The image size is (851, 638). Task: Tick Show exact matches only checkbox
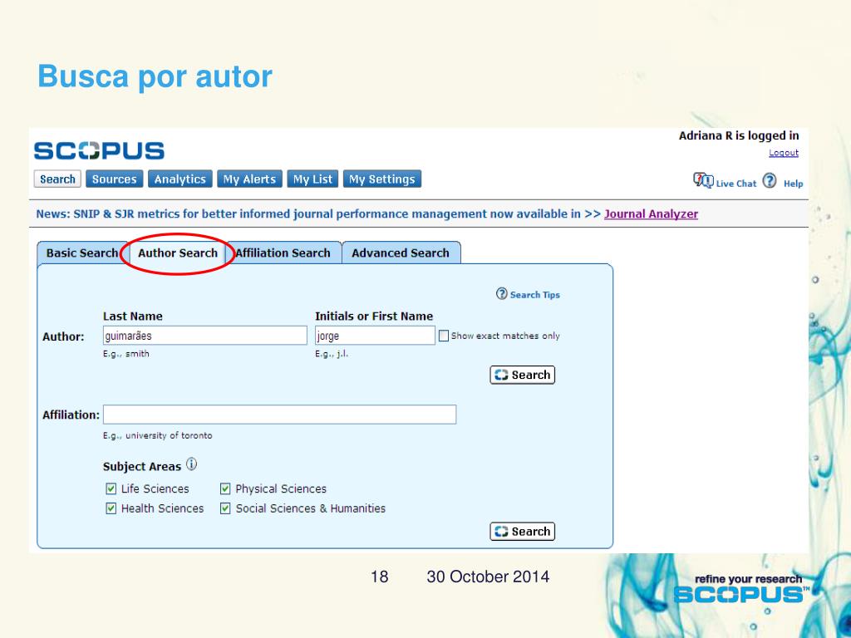[444, 336]
